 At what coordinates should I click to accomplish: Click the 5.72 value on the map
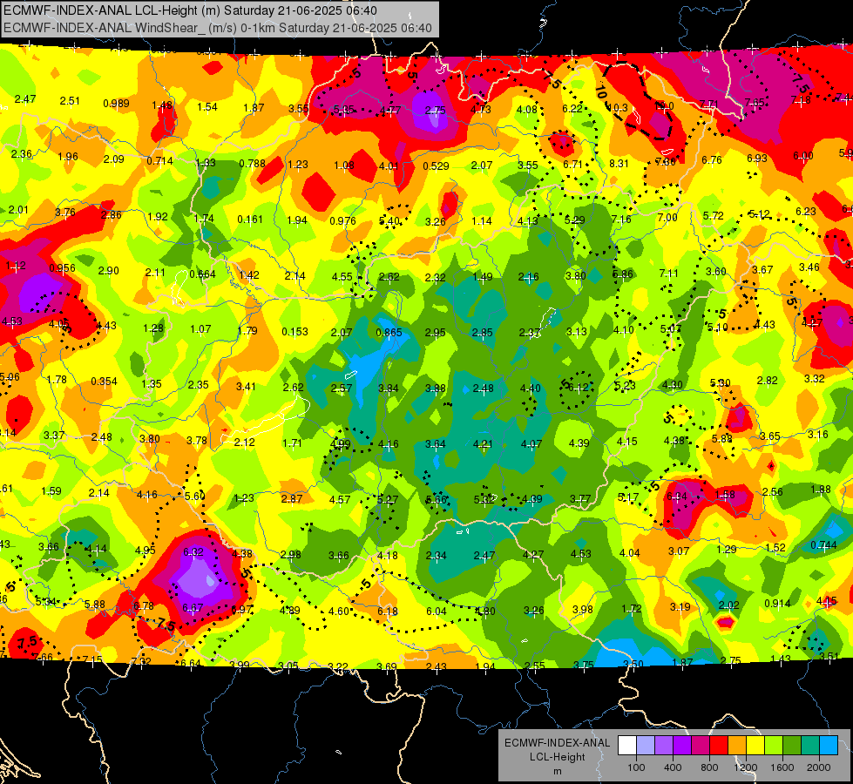pos(714,216)
